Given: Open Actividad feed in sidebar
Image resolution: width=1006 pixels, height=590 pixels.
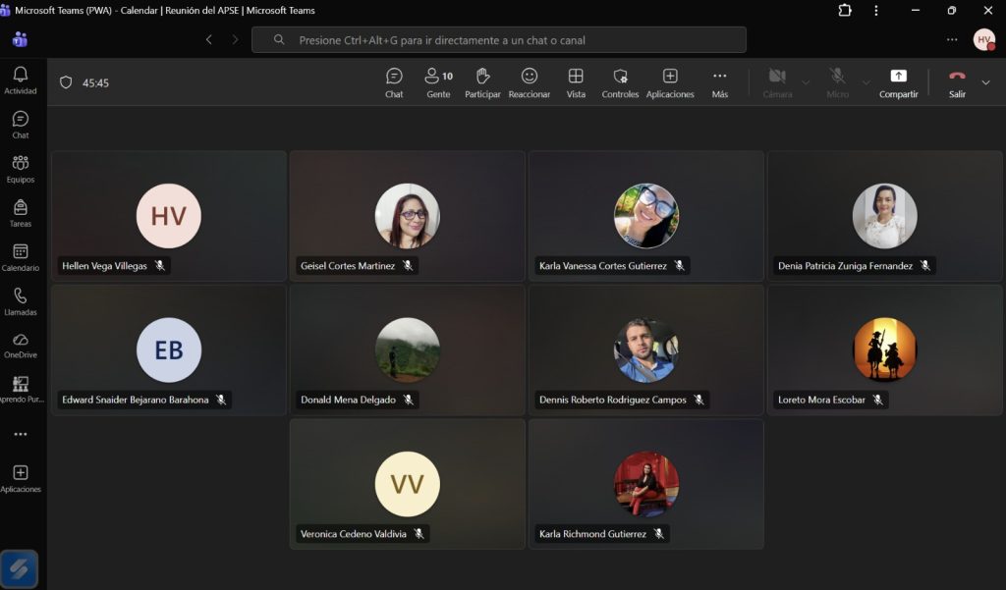Looking at the screenshot, I should pyautogui.click(x=20, y=80).
